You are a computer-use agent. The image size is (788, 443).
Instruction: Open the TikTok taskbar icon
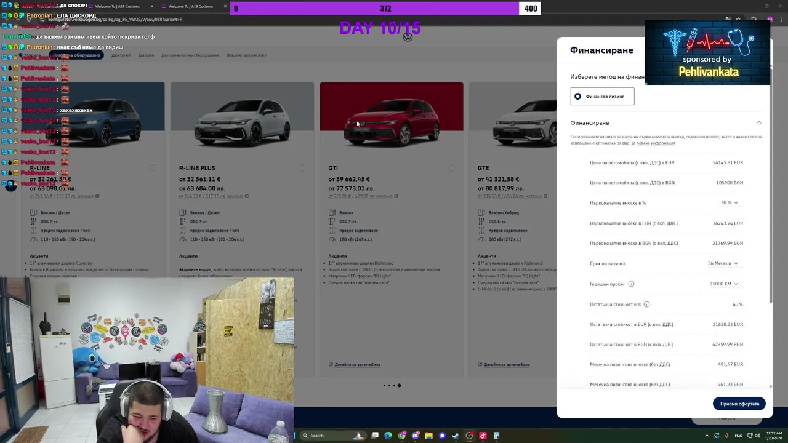click(483, 436)
